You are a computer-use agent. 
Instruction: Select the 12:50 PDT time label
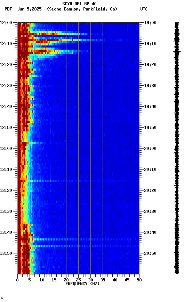pyautogui.click(x=6, y=128)
